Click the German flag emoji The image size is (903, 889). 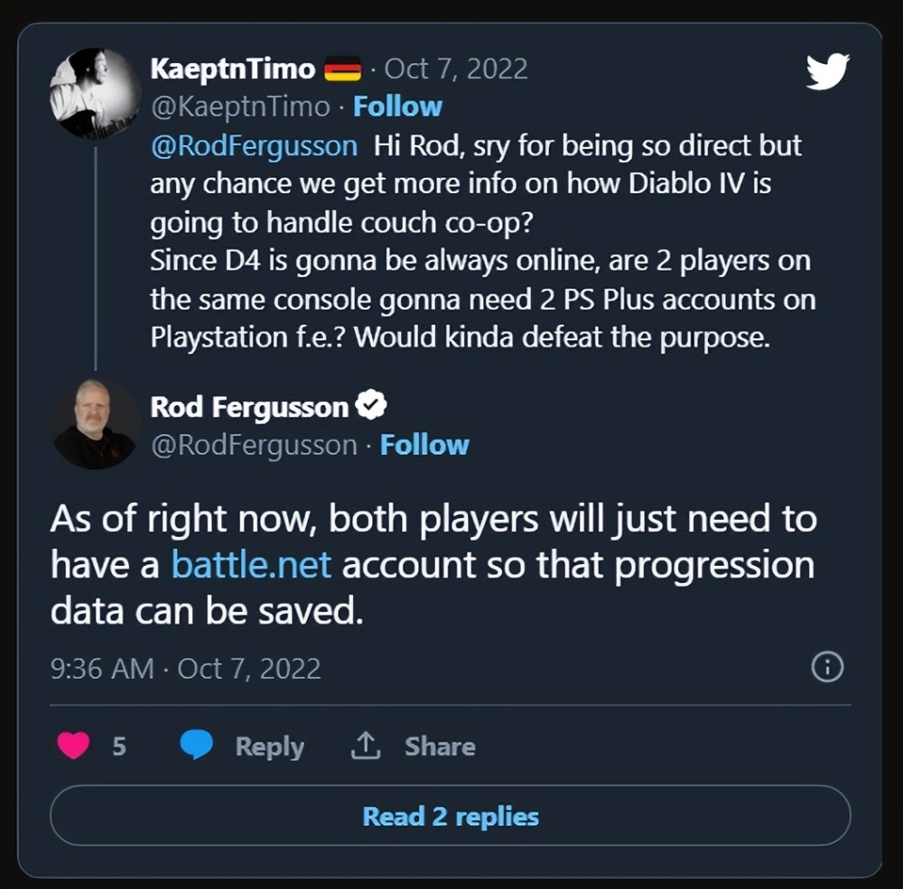(342, 69)
